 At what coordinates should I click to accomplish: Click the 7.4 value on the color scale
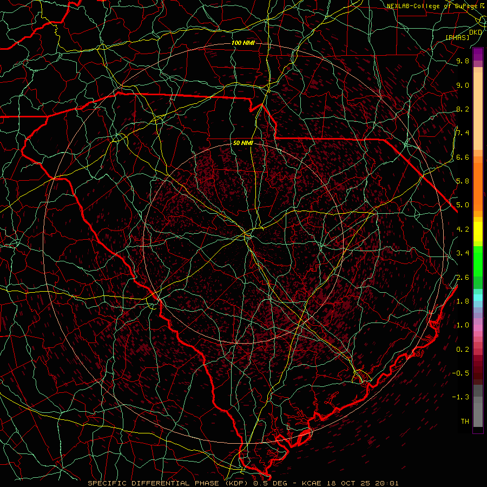pos(463,133)
